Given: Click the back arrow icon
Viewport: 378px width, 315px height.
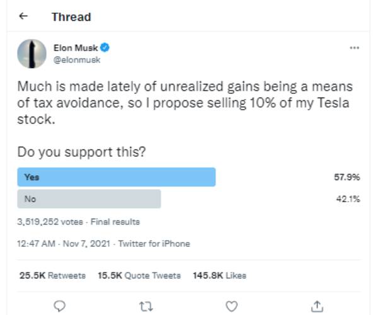Looking at the screenshot, I should pyautogui.click(x=23, y=17).
